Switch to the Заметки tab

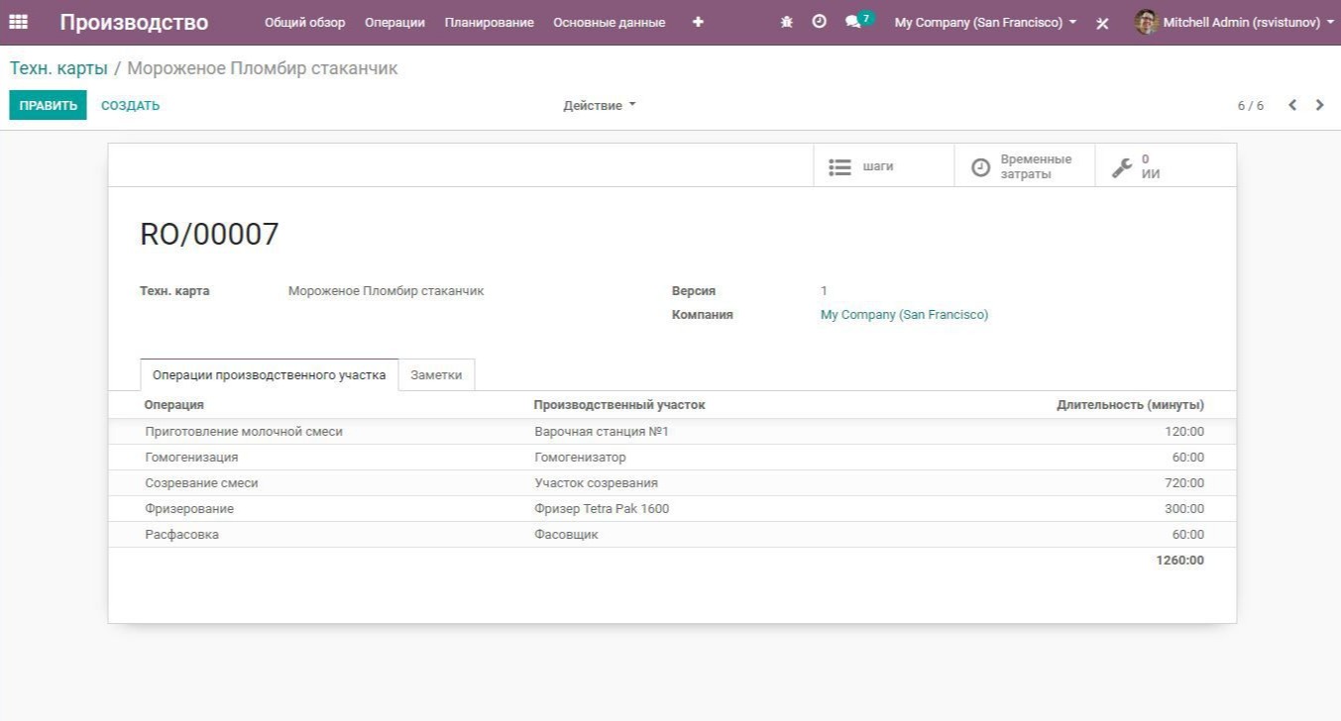[436, 375]
